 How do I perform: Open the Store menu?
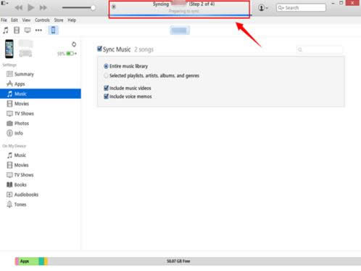point(59,20)
